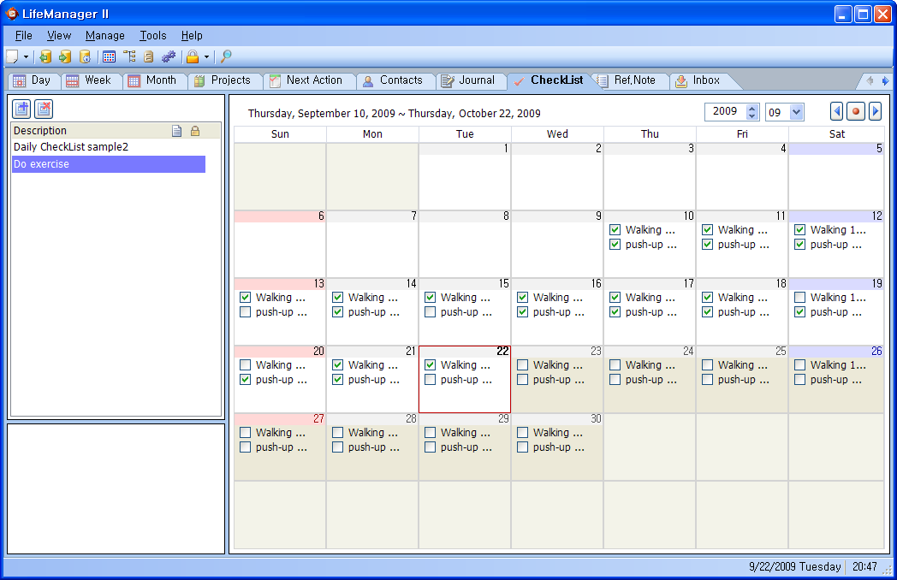
Task: Go to next month with right arrow button
Action: pyautogui.click(x=875, y=111)
